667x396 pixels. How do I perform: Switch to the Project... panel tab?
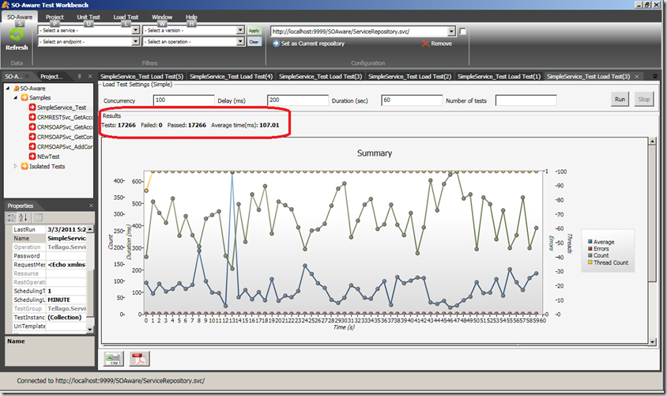coord(51,77)
